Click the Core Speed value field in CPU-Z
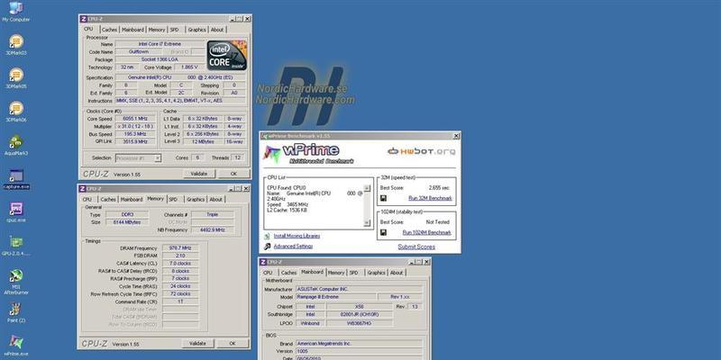721x360 pixels. click(x=136, y=119)
